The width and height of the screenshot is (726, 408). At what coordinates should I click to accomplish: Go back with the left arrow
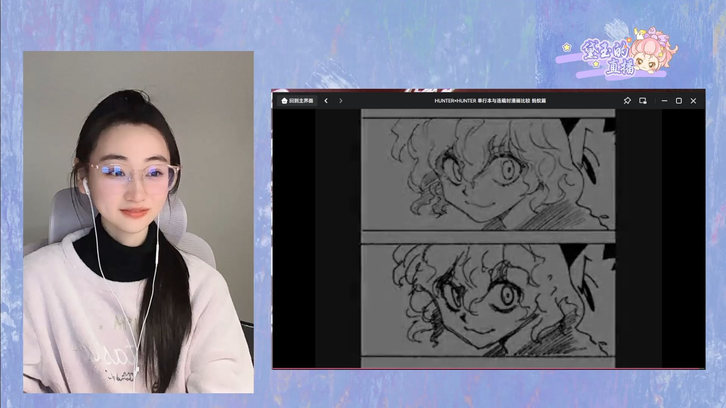326,101
